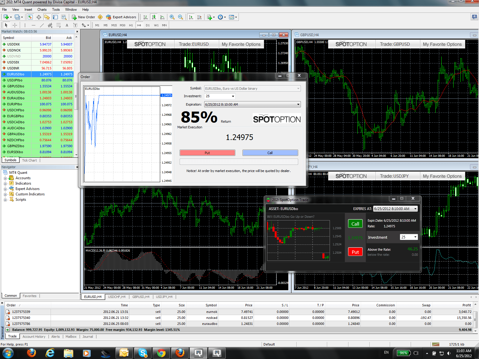Image resolution: width=479 pixels, height=359 pixels.
Task: Select the horizontal line drawing tool
Action: pos(33,25)
